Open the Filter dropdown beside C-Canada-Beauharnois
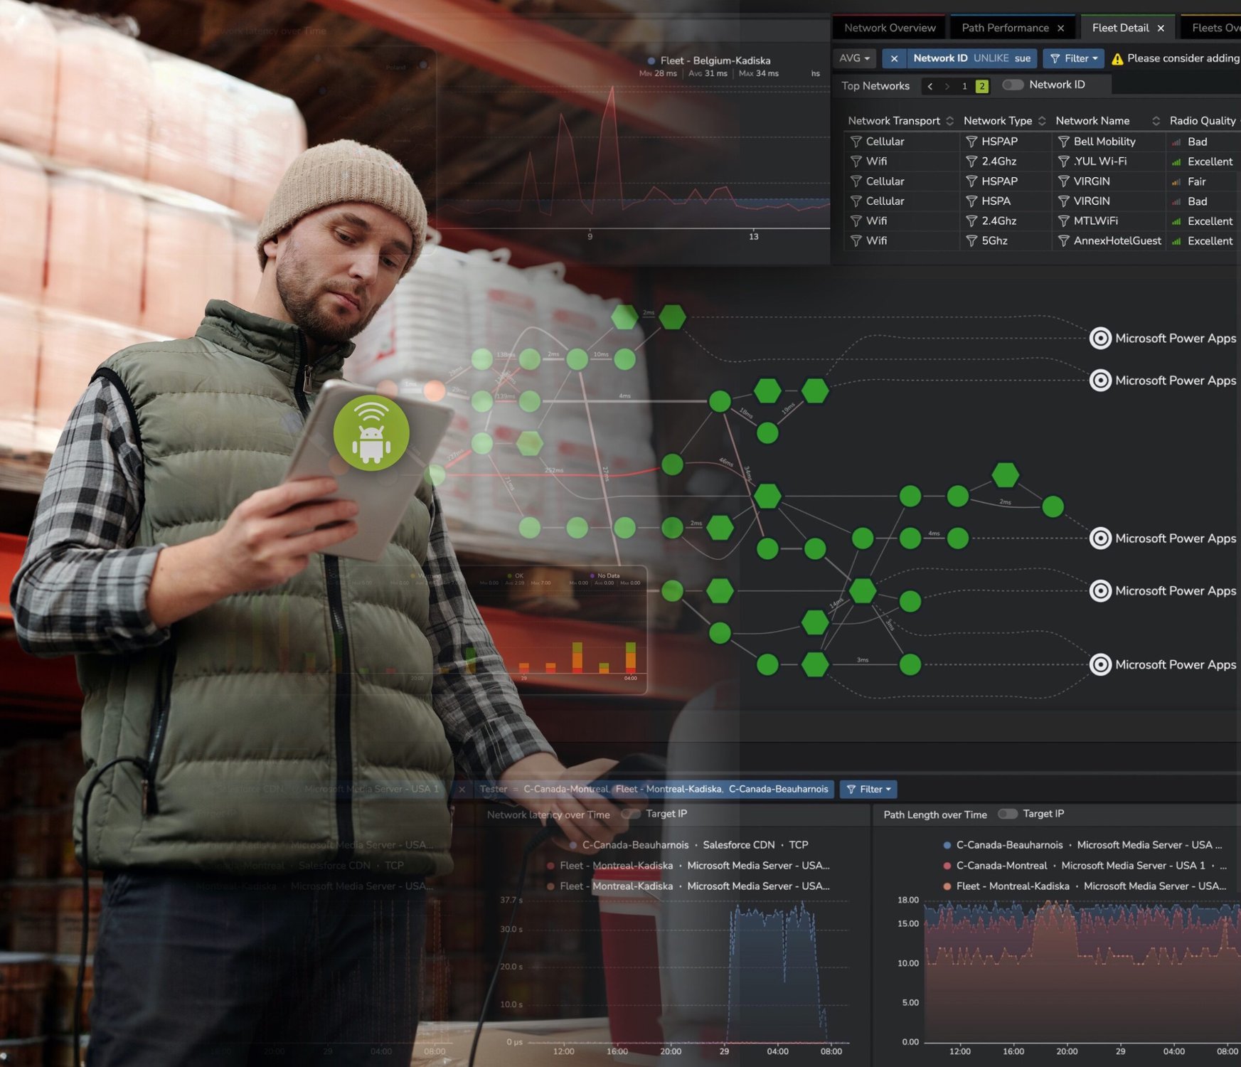Screen dimensions: 1241x1067 (x=868, y=790)
